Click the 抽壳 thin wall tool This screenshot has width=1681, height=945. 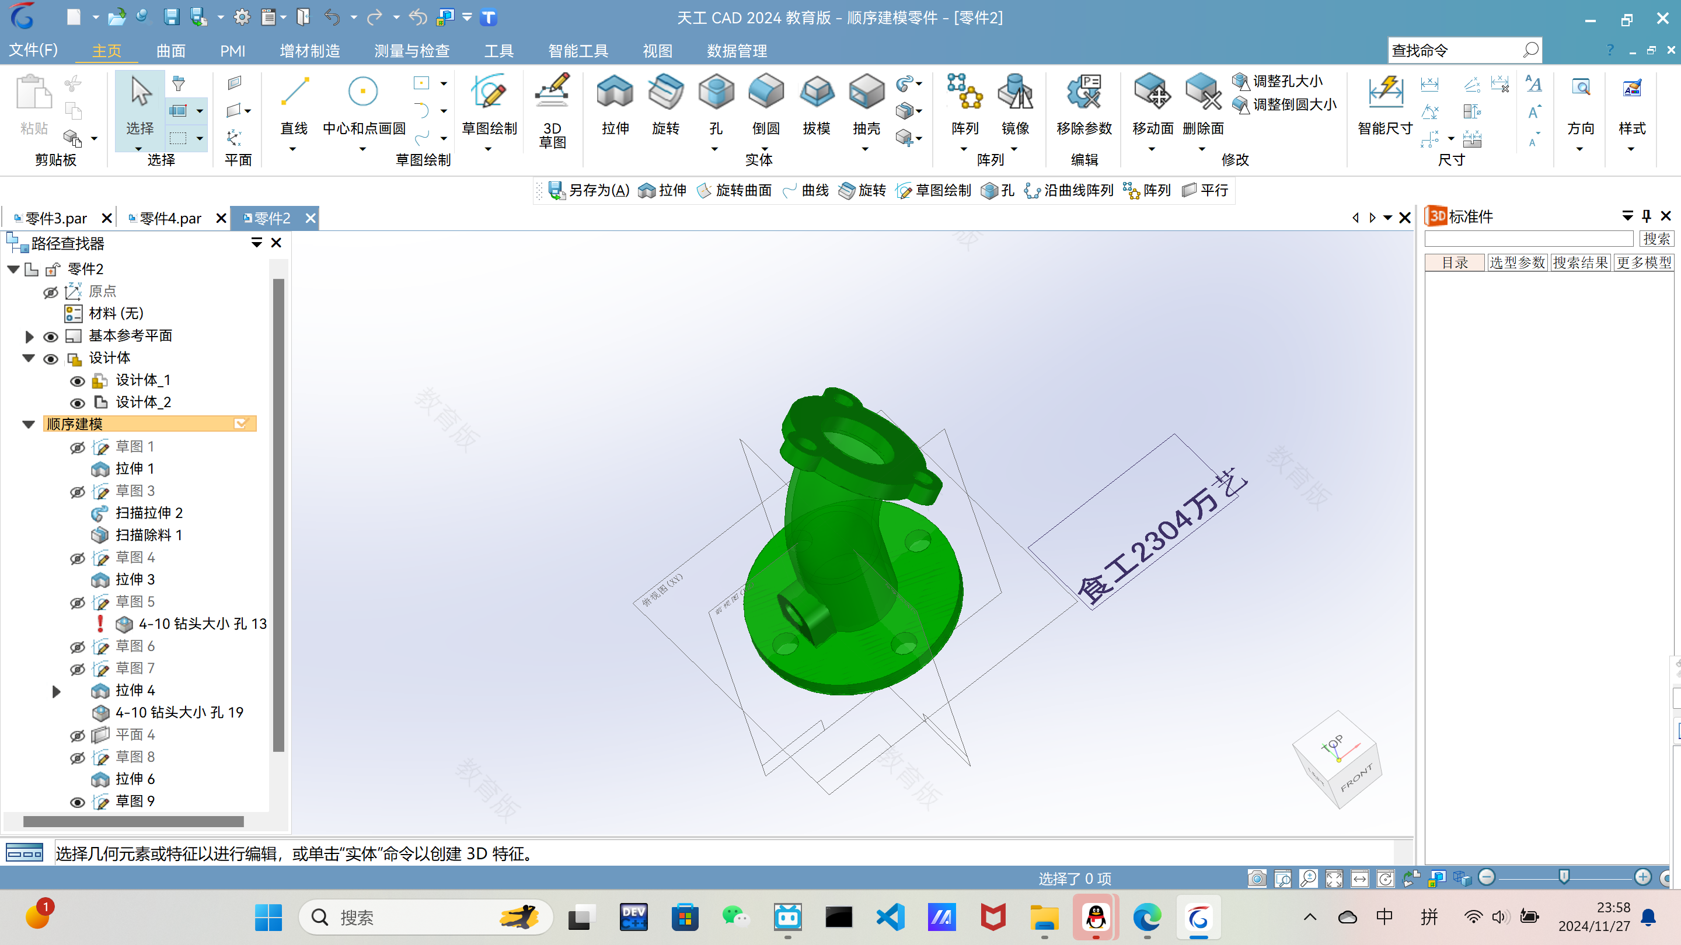(866, 104)
